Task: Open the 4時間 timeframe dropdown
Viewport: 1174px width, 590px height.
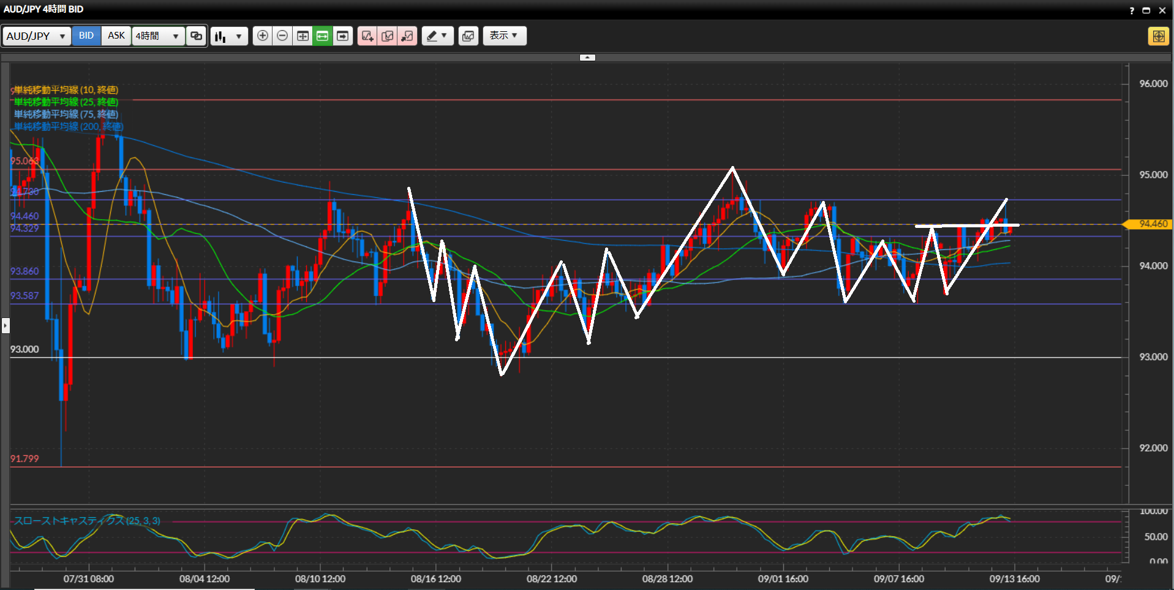Action: [x=158, y=36]
